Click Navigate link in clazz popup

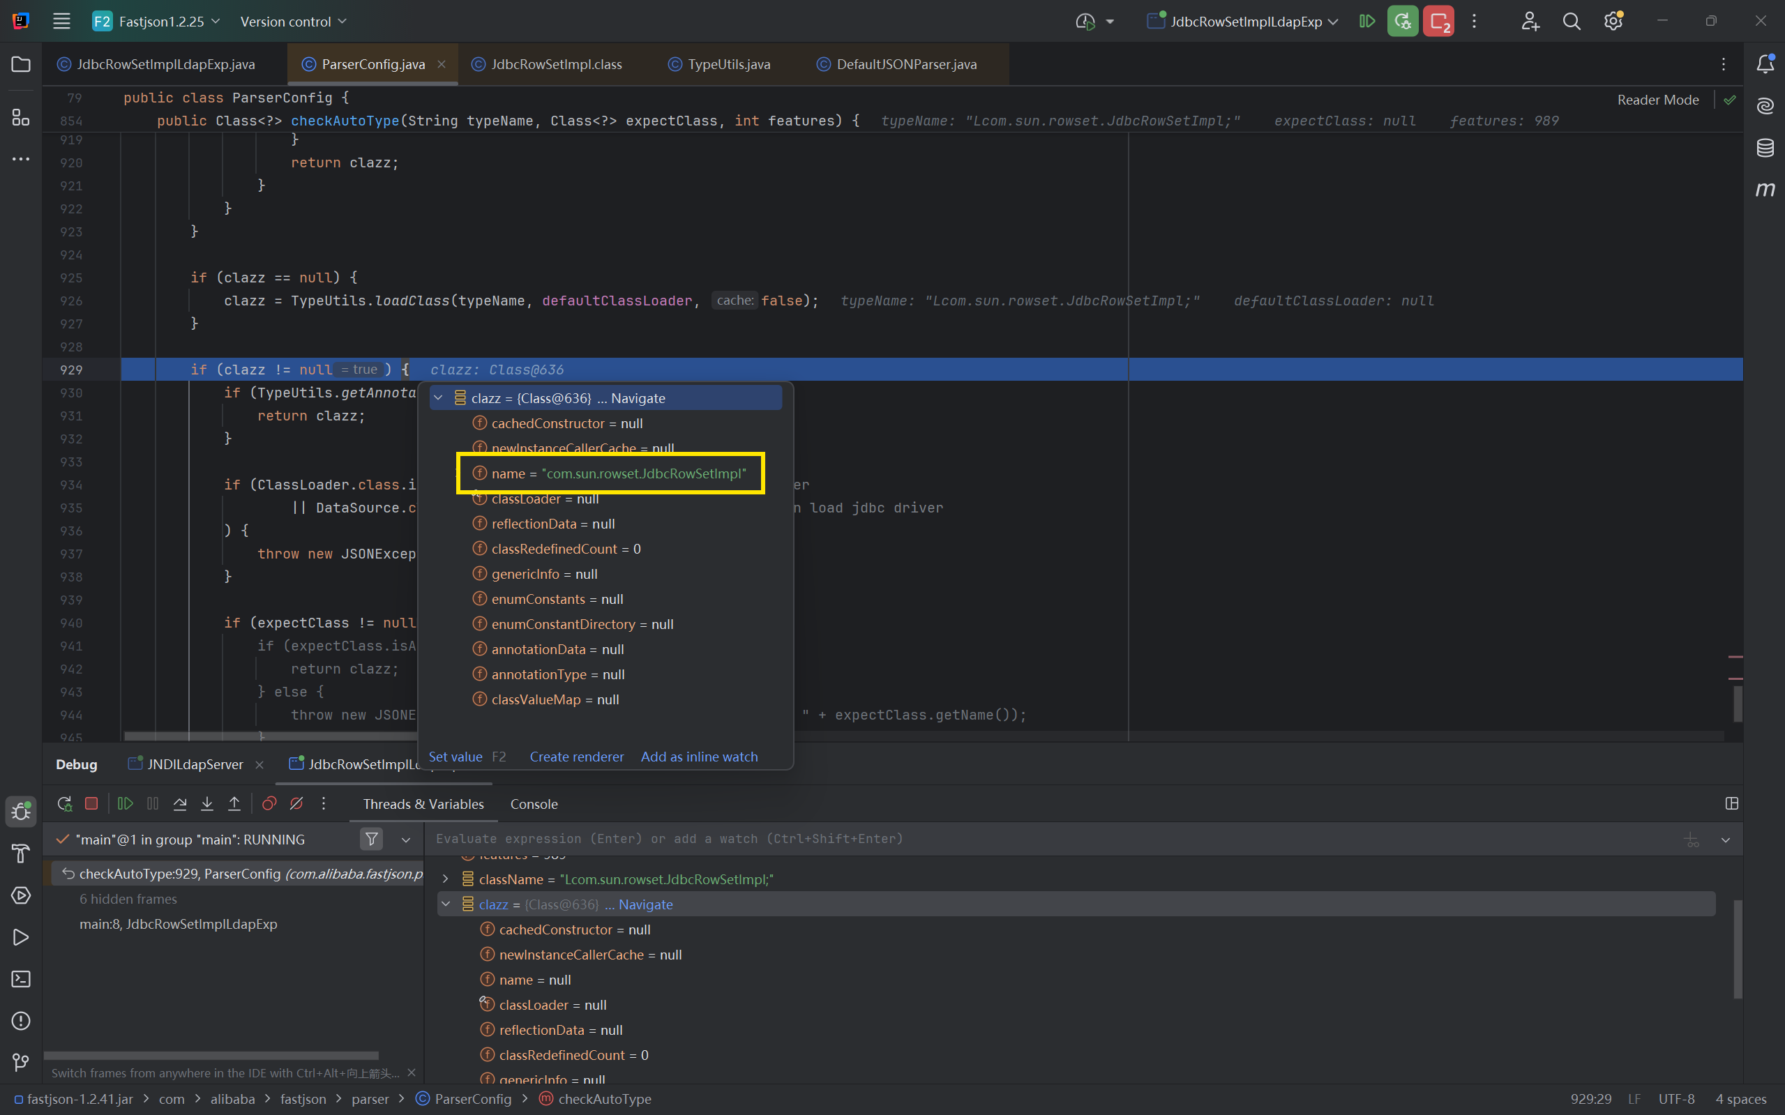coord(638,398)
